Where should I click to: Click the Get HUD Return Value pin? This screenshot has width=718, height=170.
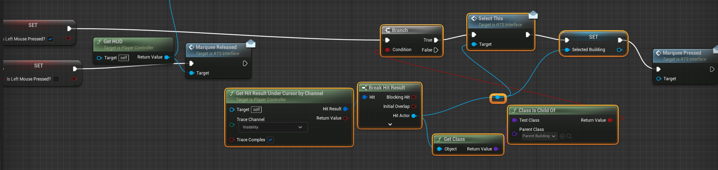coord(167,57)
